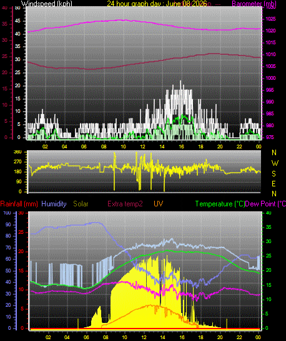Click the "1015" barometer axis value
Image resolution: width=286 pixels, height=341 pixels.
pos(271,42)
